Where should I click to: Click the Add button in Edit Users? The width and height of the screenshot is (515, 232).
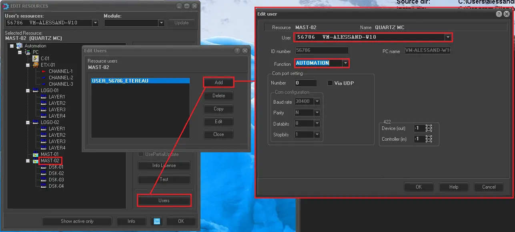218,83
